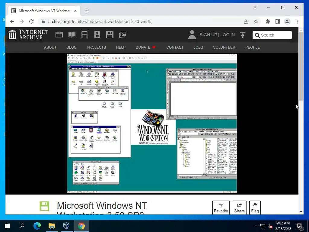Open the PROJECTS menu item

pos(96,47)
